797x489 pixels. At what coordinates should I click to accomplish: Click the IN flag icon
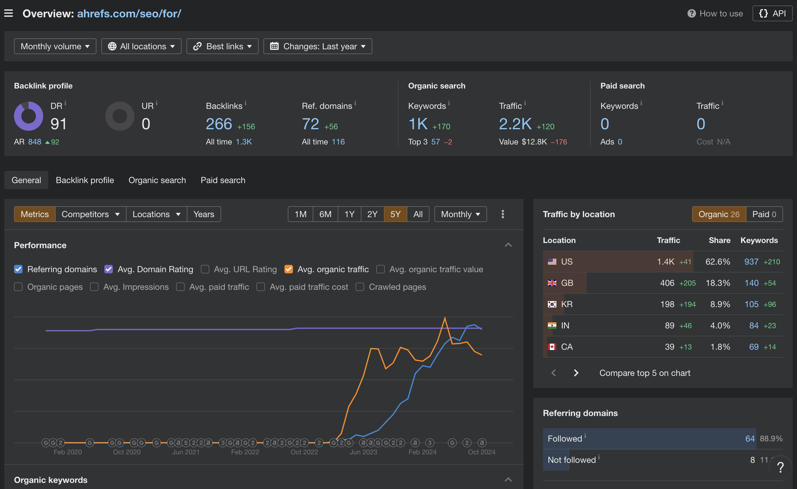(552, 325)
